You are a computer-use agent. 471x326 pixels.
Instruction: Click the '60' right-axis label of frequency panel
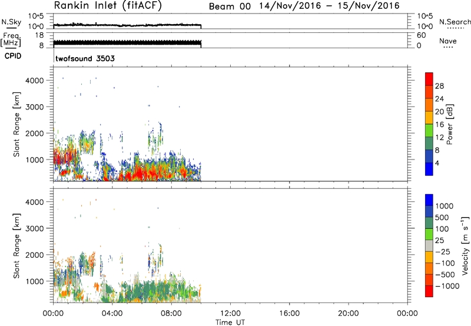point(421,35)
